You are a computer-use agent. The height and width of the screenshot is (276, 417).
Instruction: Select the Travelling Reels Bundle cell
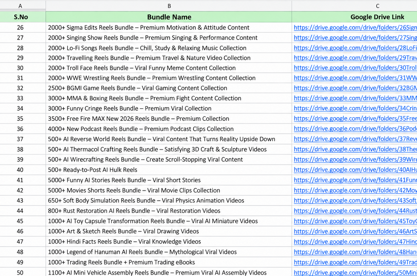169,58
